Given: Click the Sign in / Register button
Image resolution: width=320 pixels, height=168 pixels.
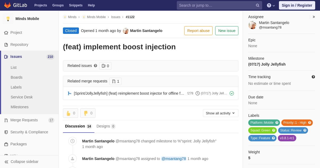Looking at the screenshot, I should coord(297,5).
